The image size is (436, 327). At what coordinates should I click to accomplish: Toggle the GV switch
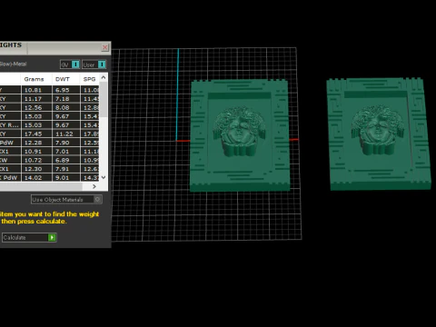(x=70, y=64)
